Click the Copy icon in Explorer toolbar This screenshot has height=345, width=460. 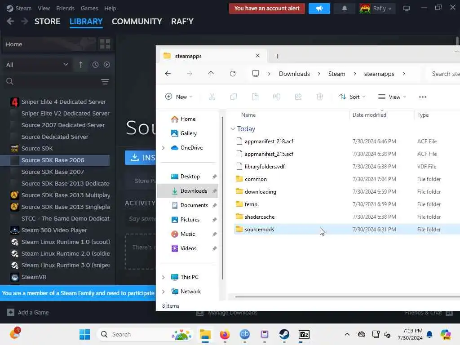[234, 97]
